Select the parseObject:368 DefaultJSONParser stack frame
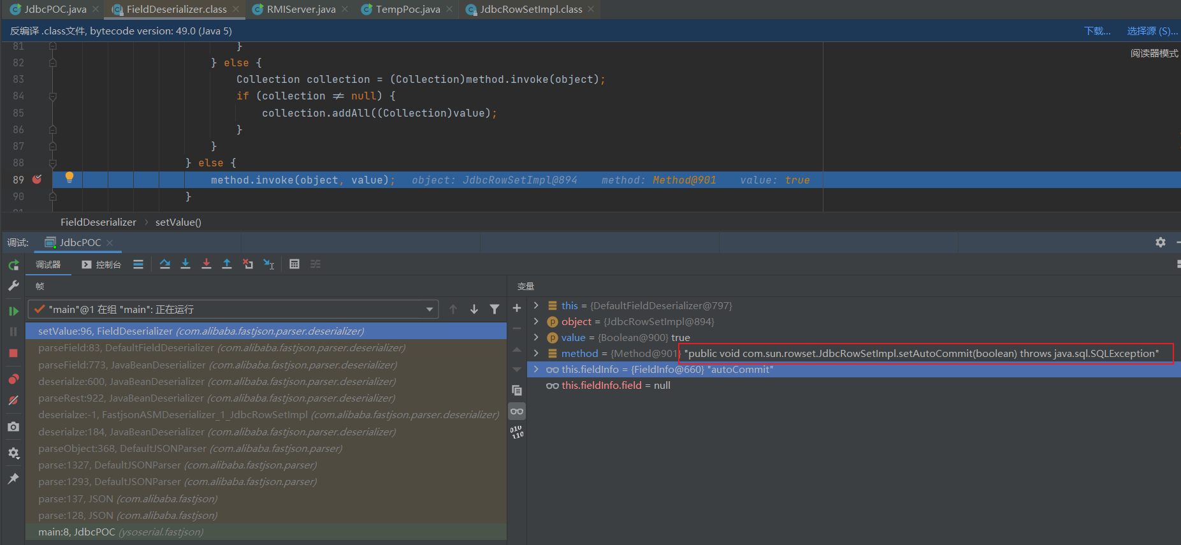 tap(190, 448)
